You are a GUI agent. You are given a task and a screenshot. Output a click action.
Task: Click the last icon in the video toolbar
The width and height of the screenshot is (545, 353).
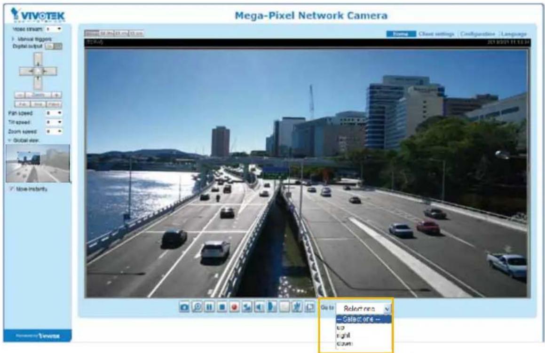tap(309, 307)
